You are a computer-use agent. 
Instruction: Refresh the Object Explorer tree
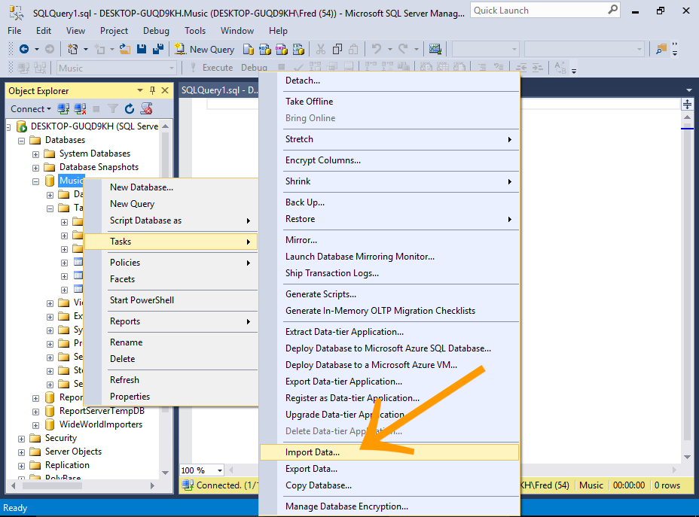(x=129, y=108)
